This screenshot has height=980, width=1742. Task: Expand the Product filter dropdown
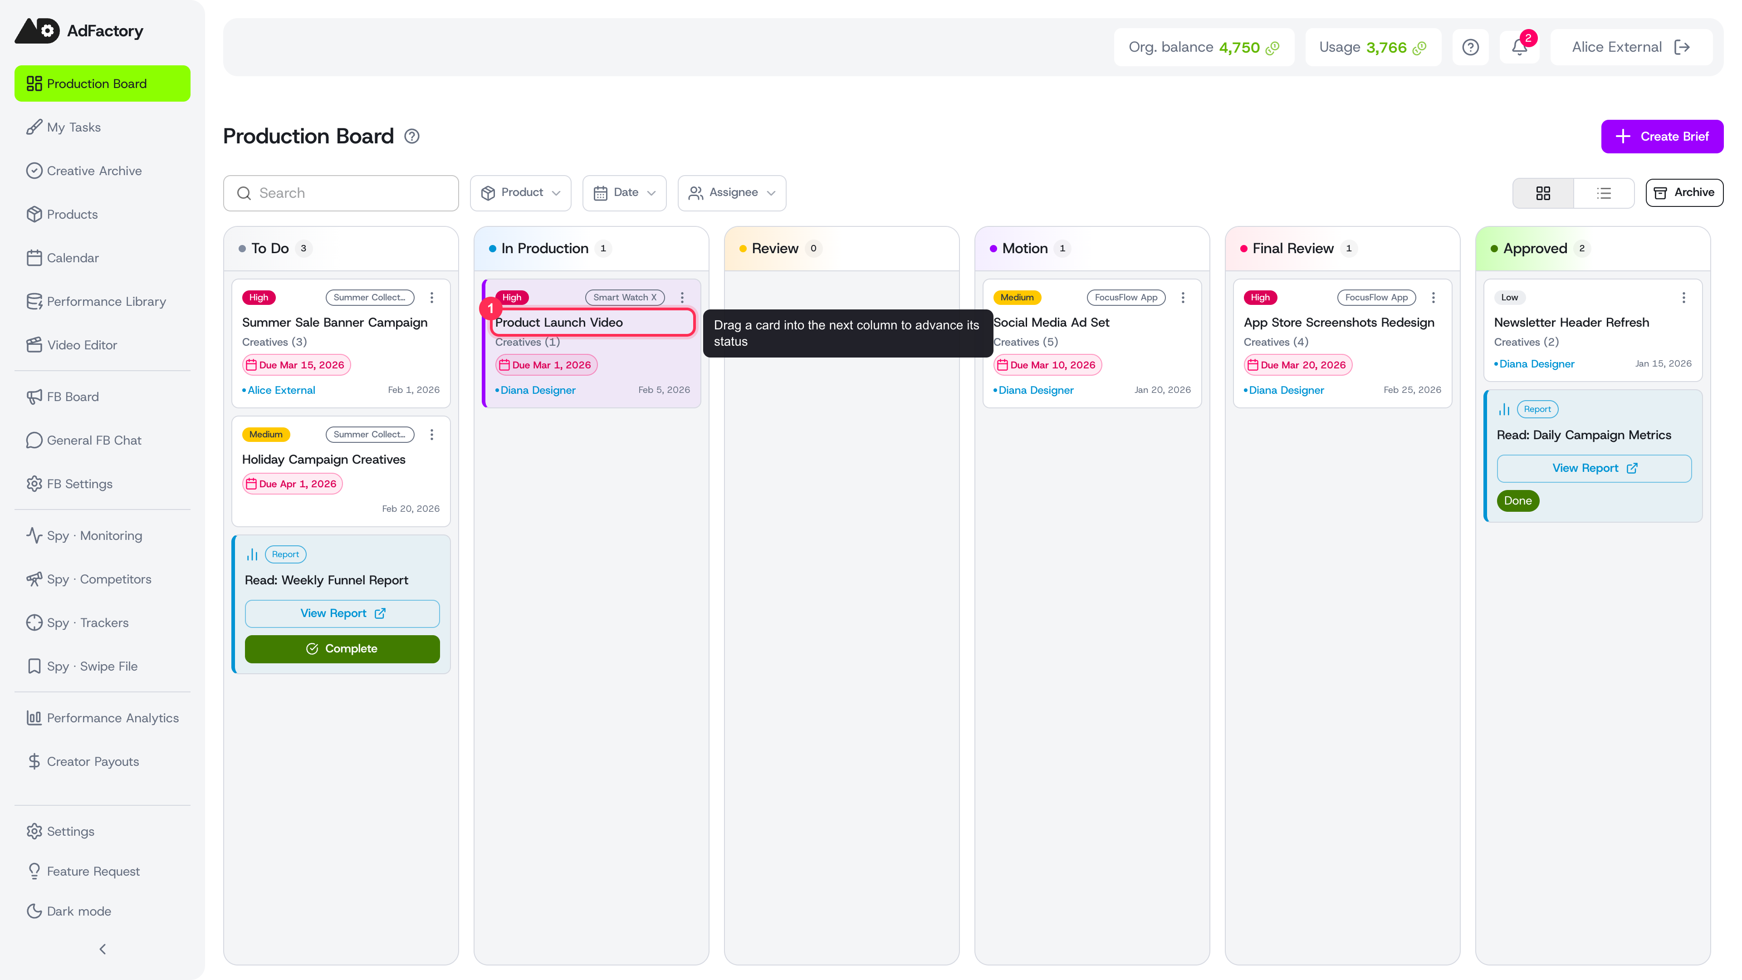[521, 193]
